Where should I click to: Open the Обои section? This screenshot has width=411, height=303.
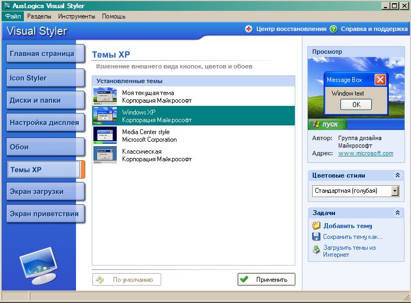(x=46, y=147)
